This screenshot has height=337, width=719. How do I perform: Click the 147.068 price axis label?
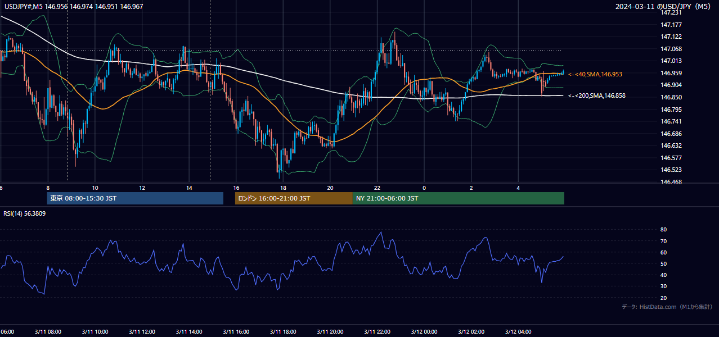tap(671, 49)
